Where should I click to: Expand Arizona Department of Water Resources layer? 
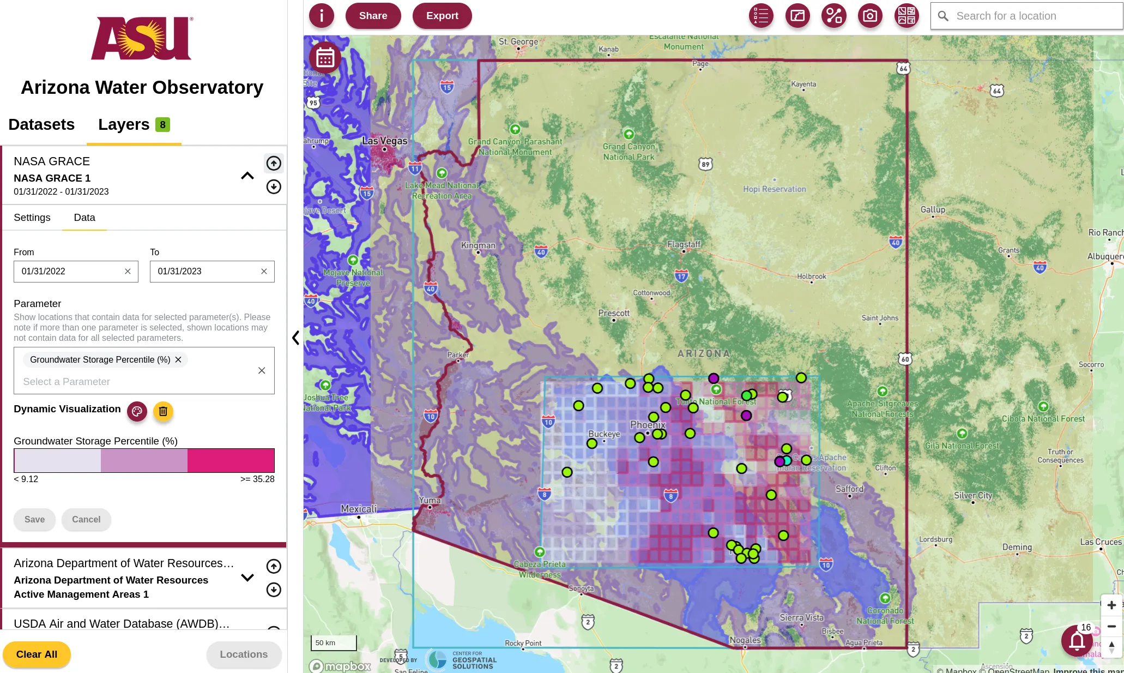(x=247, y=578)
